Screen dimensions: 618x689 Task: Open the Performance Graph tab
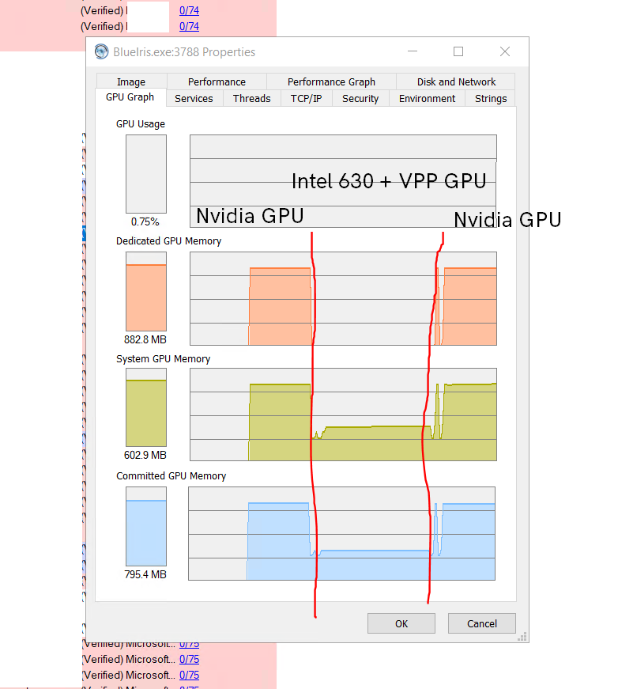(x=331, y=81)
